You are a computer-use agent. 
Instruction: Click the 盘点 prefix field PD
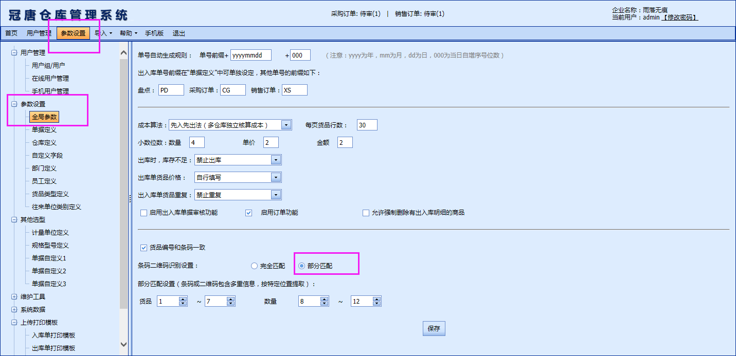click(171, 90)
